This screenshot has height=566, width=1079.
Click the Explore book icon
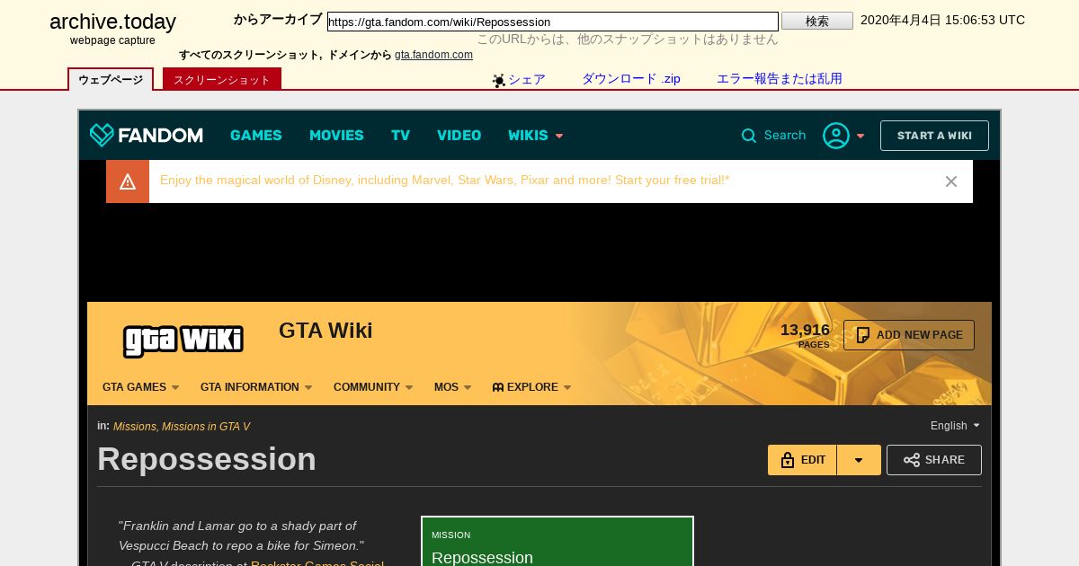tap(498, 387)
